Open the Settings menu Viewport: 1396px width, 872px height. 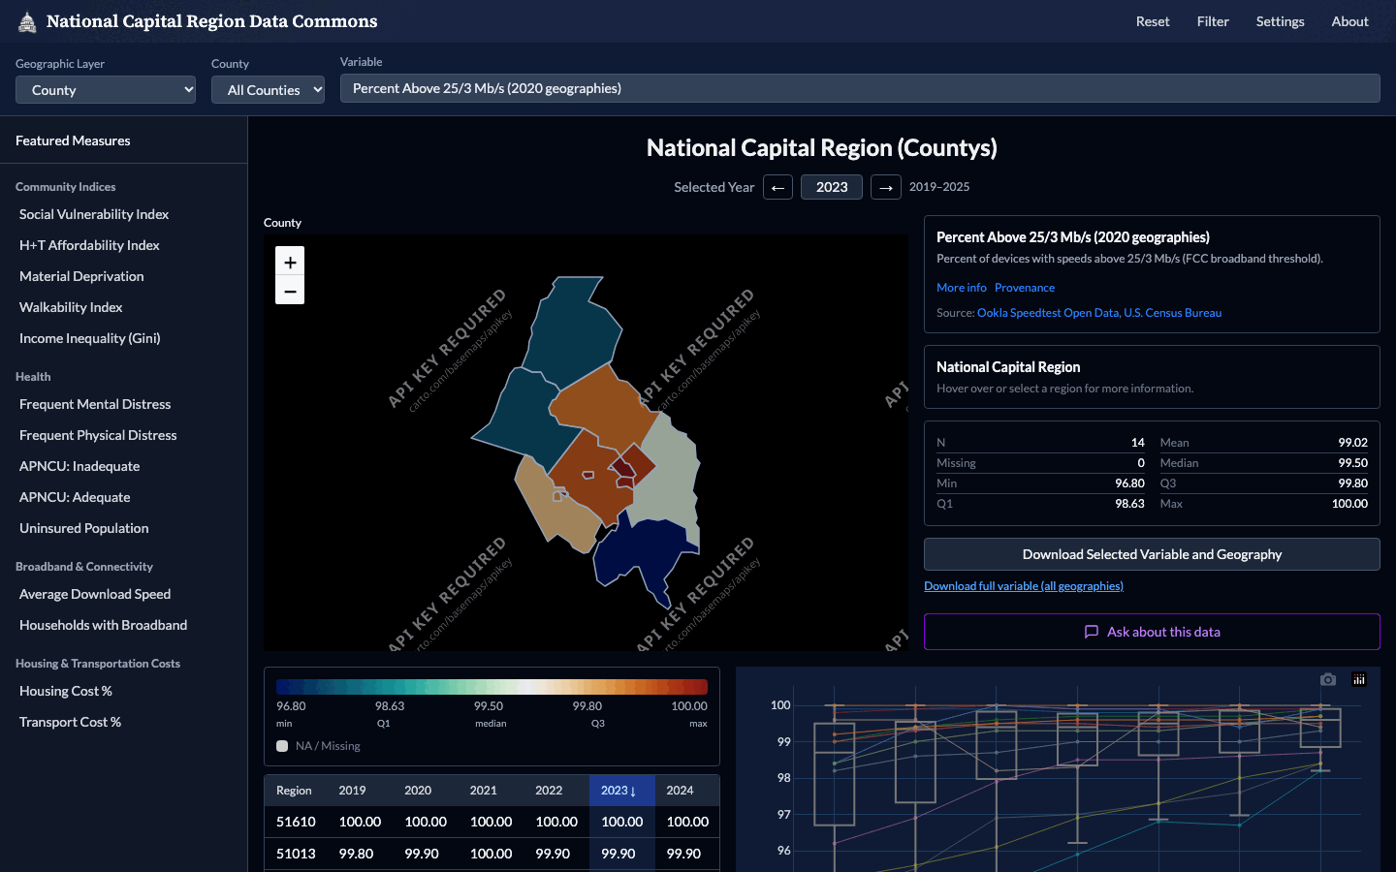[1280, 21]
